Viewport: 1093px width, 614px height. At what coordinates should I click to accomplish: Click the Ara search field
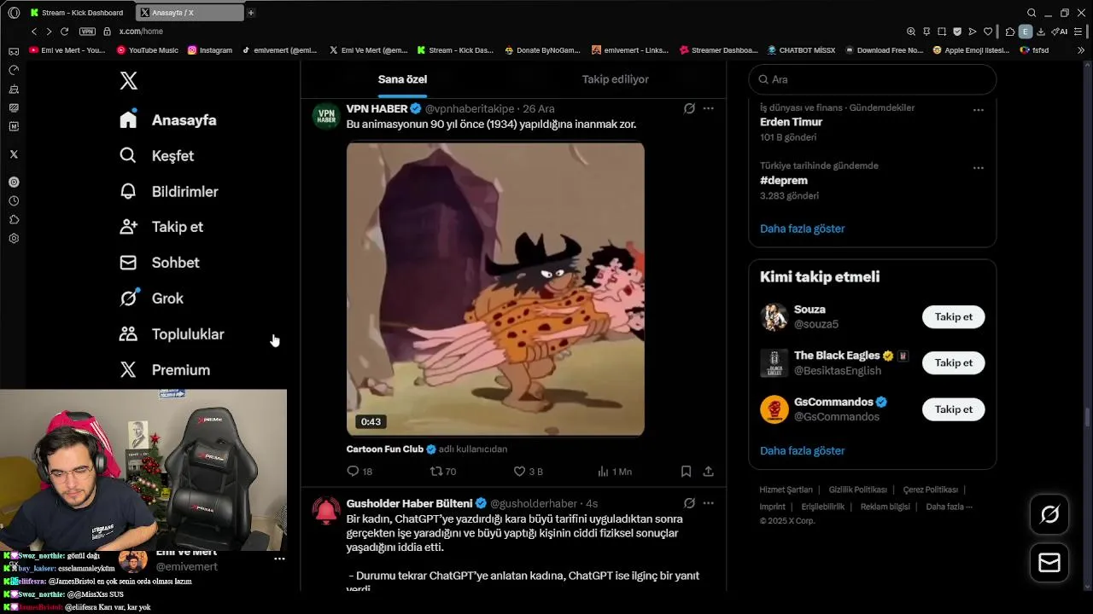pyautogui.click(x=873, y=79)
